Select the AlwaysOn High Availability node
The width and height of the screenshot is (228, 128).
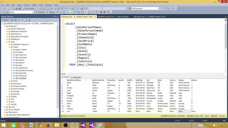click(x=19, y=115)
